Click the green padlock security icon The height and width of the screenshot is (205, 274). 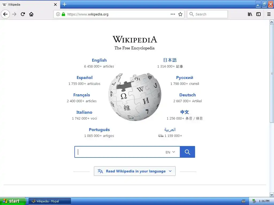tap(63, 14)
